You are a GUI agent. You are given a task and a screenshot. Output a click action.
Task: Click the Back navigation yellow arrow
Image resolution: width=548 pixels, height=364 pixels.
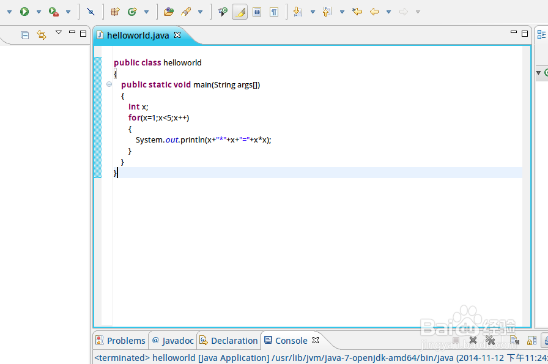click(374, 12)
